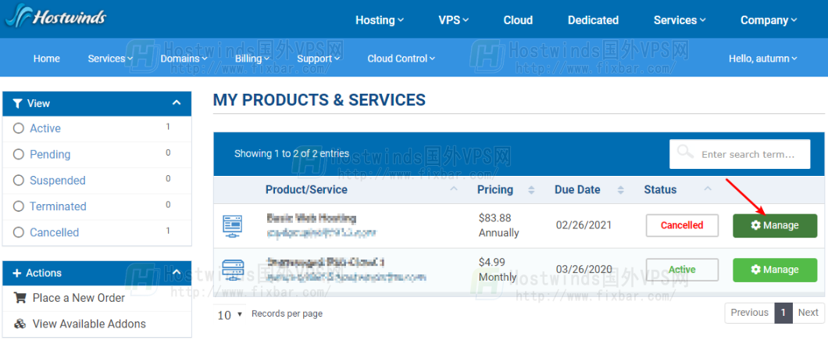The width and height of the screenshot is (828, 344).
Task: Open the Domains dropdown menu
Action: click(184, 59)
